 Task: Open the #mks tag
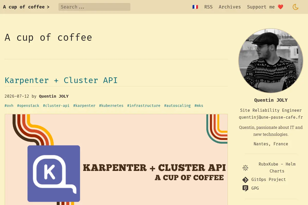[x=199, y=106]
